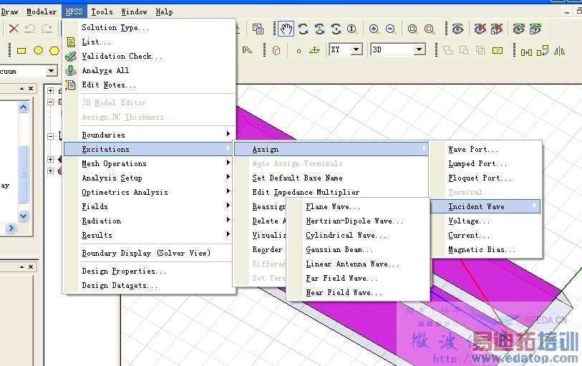Hide selected objects in active view
This screenshot has width=582, height=366.
(x=480, y=29)
